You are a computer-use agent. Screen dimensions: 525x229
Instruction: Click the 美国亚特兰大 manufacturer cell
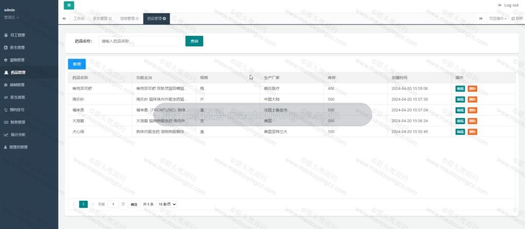pyautogui.click(x=275, y=132)
